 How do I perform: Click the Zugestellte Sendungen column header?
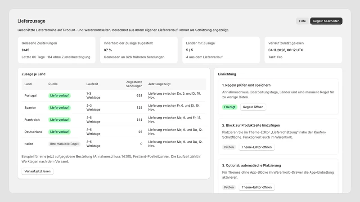pyautogui.click(x=134, y=84)
